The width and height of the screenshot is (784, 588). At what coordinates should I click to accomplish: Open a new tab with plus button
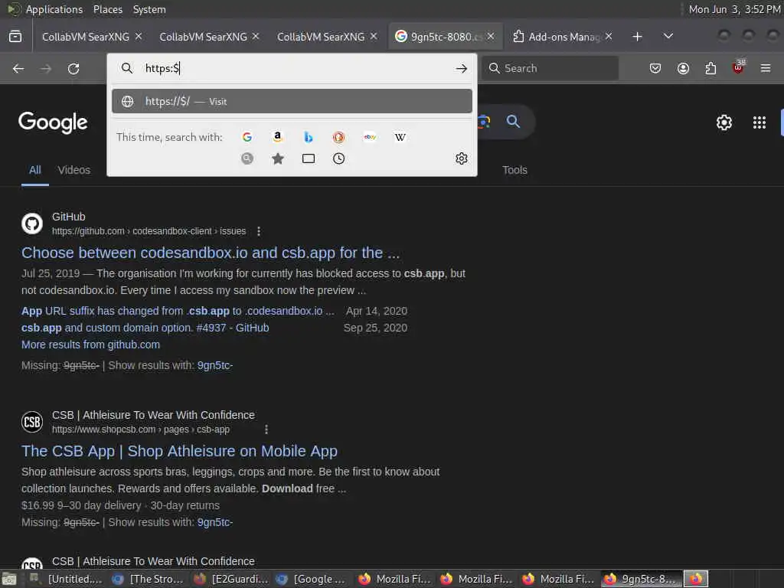pyautogui.click(x=637, y=37)
